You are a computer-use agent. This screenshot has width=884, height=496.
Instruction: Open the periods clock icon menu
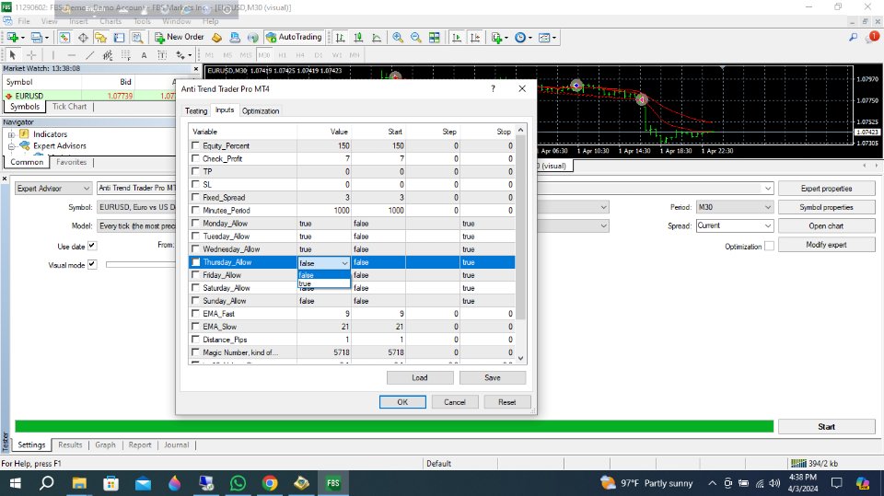522,37
